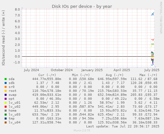Click the lv_u03 dark green swatch
This screenshot has width=164, height=134.
point(6,115)
